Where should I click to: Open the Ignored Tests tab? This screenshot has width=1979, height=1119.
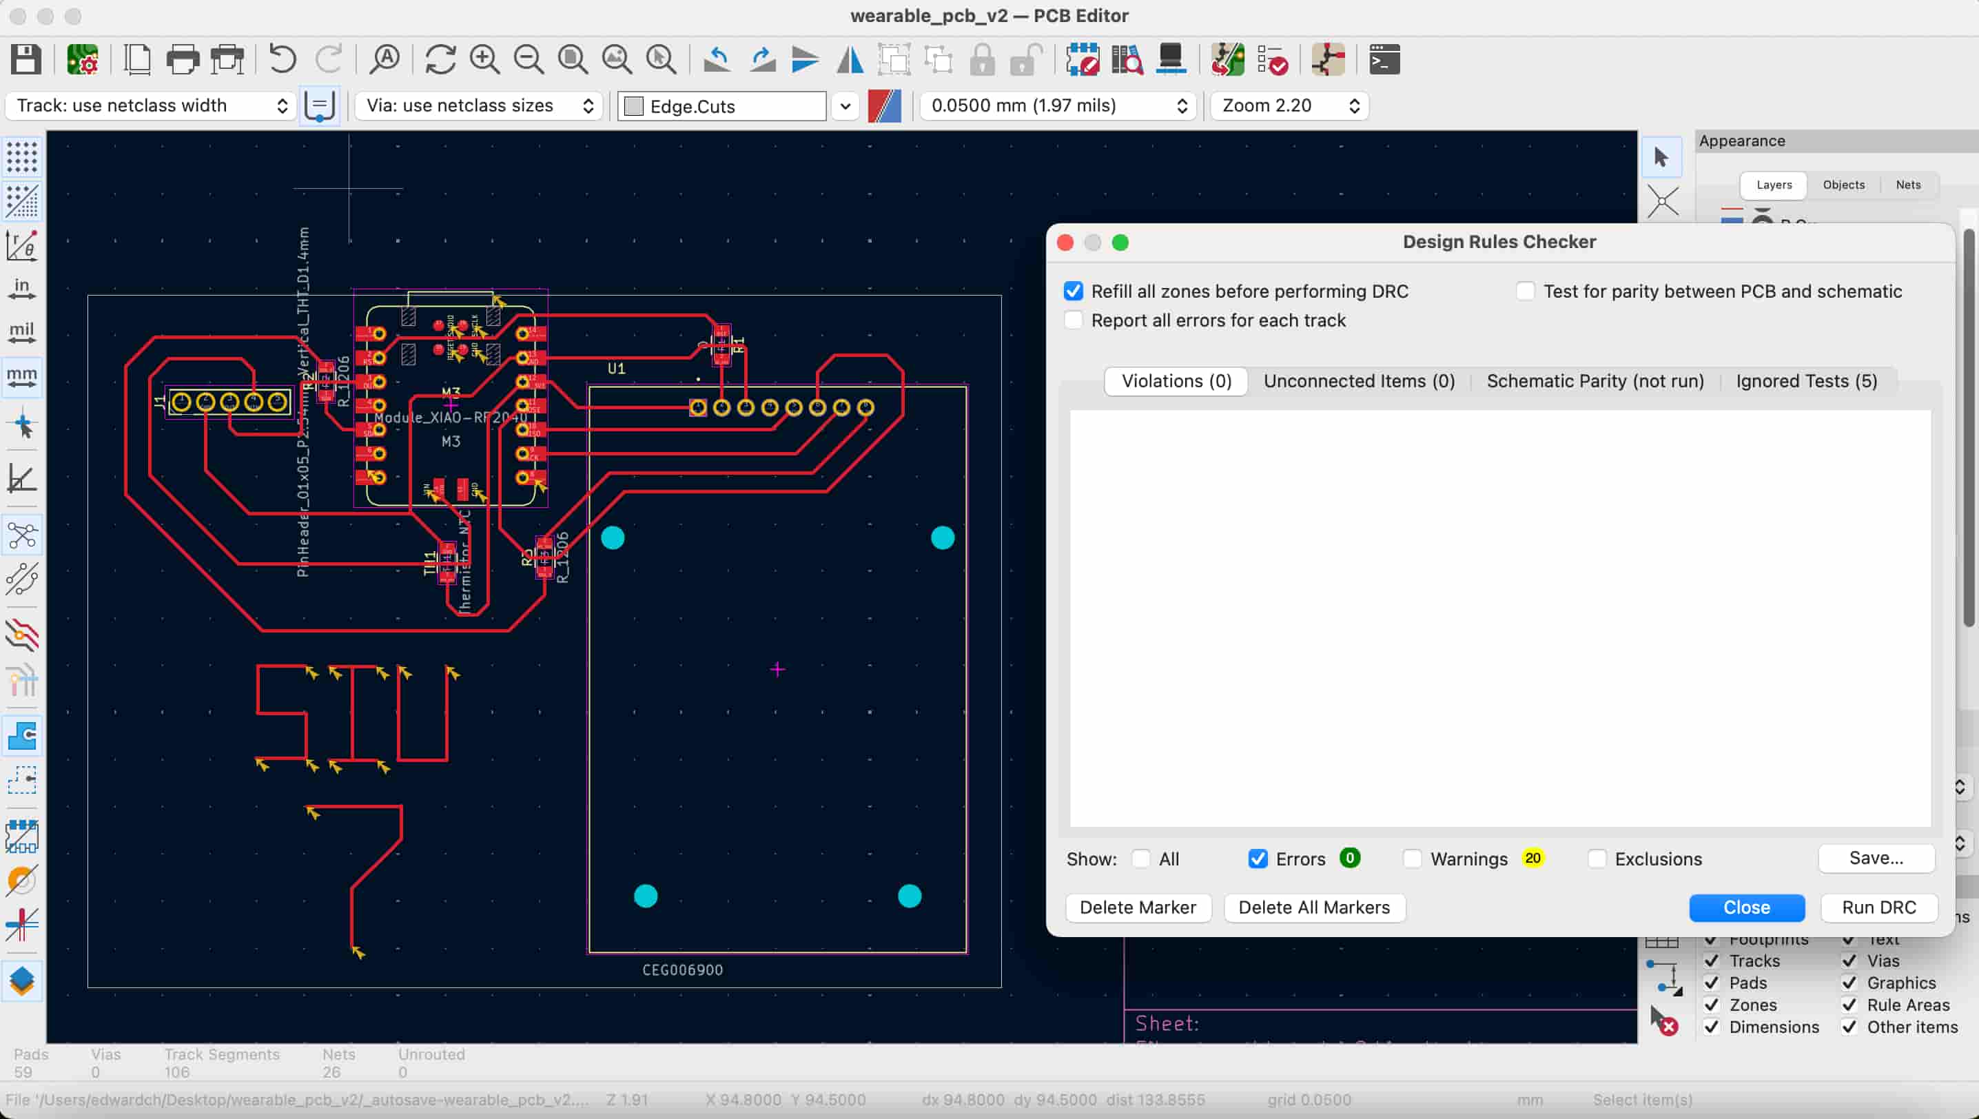coord(1805,381)
